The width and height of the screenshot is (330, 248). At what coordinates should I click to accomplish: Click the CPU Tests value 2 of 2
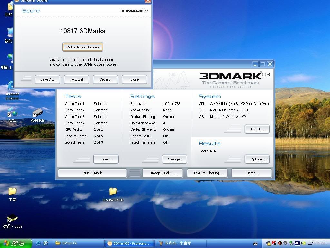coord(98,129)
